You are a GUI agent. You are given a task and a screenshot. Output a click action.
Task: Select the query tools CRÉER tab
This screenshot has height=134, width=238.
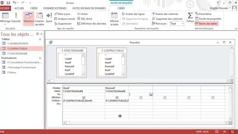click(x=121, y=8)
